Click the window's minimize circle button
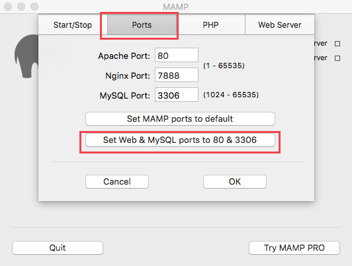 click(21, 7)
